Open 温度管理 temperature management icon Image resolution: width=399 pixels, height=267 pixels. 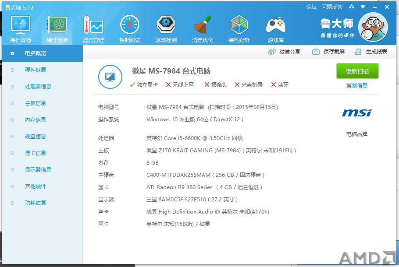pyautogui.click(x=93, y=25)
